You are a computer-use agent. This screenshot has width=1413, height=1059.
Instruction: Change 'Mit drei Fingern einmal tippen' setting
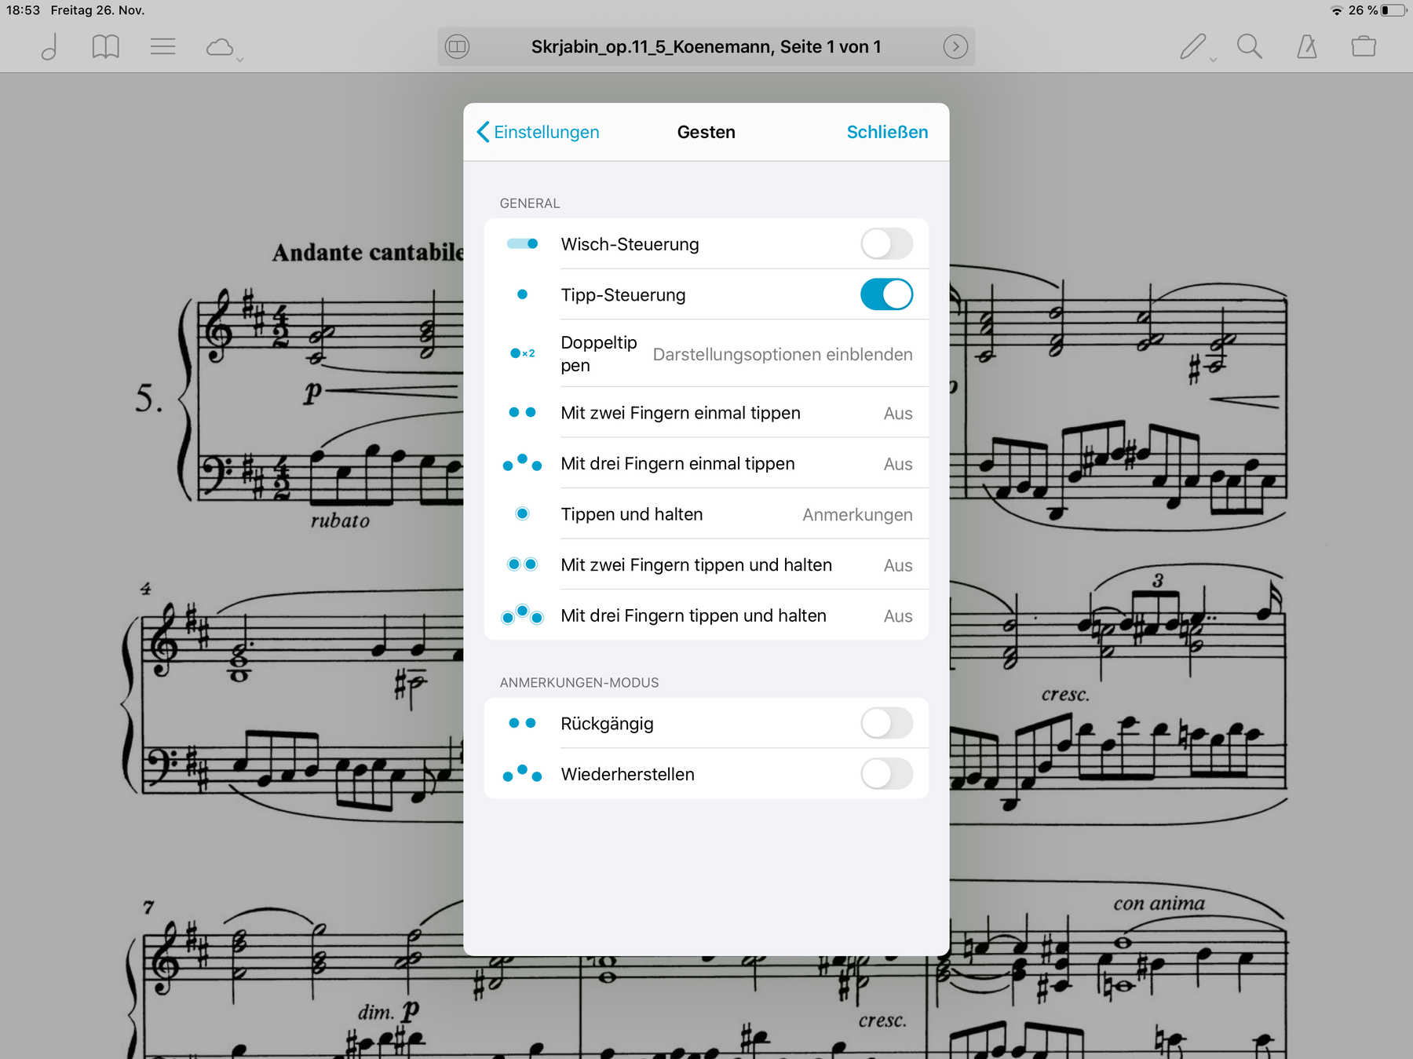pyautogui.click(x=706, y=463)
